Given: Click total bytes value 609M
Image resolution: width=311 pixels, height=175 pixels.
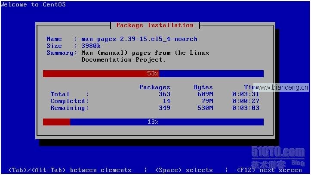Looking at the screenshot, I should 205,94.
